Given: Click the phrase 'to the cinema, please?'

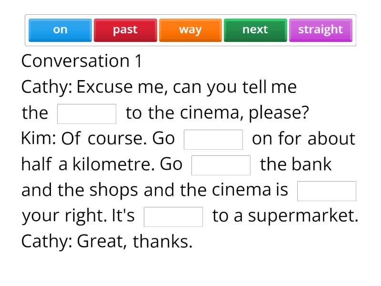Looking at the screenshot, I should [x=217, y=113].
